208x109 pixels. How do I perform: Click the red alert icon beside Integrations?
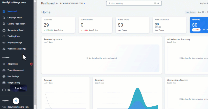pos(31,64)
